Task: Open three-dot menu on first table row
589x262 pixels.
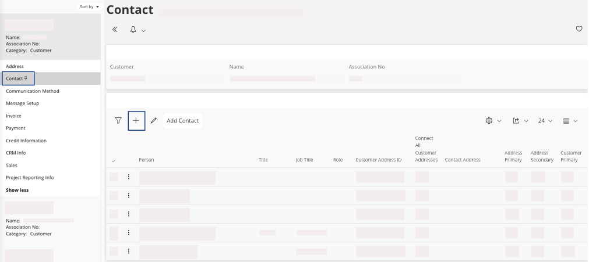Action: 129,177
